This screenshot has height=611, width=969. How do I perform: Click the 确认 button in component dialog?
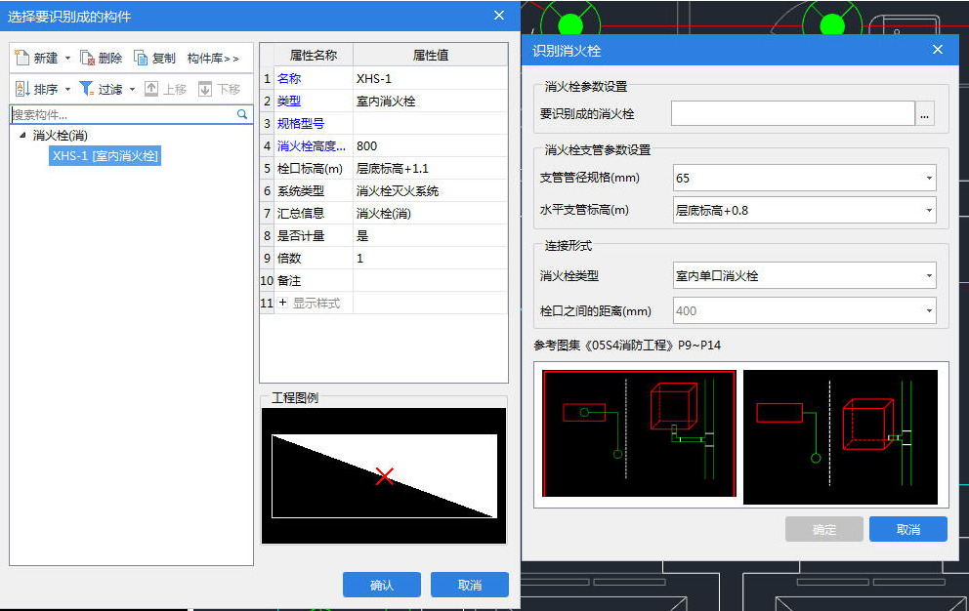click(381, 585)
